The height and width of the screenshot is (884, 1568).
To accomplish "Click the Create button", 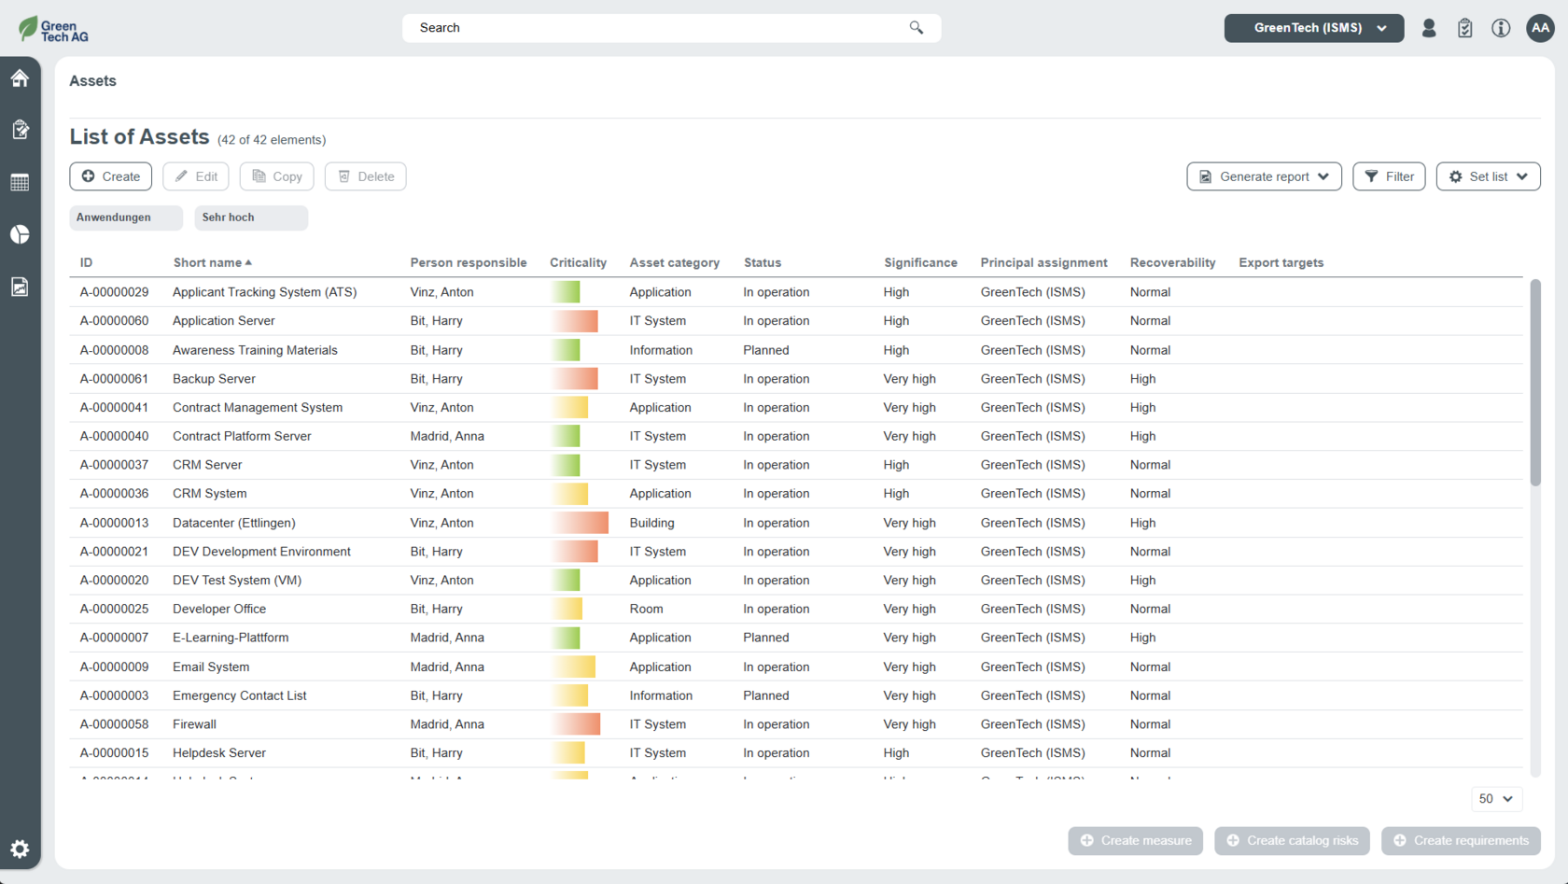I will tap(111, 176).
